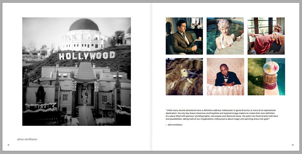302x154 pixels.
Task: Select the reclining woman in red dress photo
Action: pyautogui.click(x=266, y=36)
